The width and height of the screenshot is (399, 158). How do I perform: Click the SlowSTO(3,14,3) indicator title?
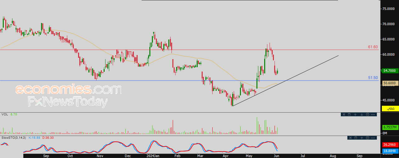[x=14, y=137]
